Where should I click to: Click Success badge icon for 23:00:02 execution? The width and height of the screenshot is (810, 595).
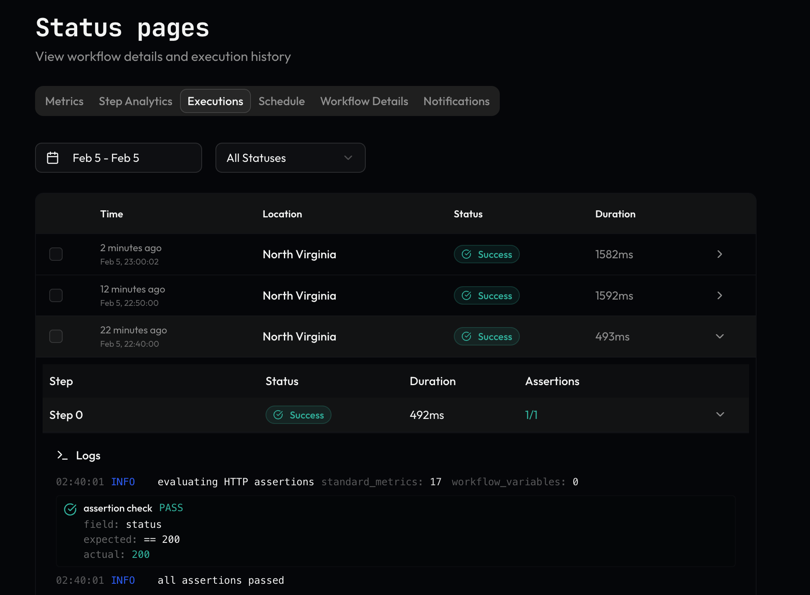click(466, 254)
